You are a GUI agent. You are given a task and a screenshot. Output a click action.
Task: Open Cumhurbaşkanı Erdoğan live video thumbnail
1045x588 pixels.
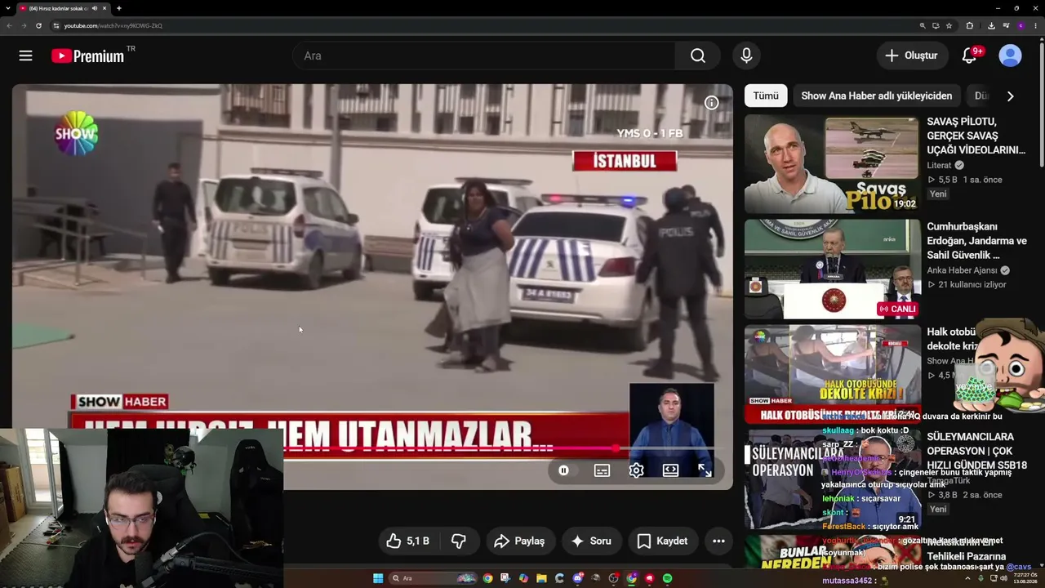tap(832, 269)
